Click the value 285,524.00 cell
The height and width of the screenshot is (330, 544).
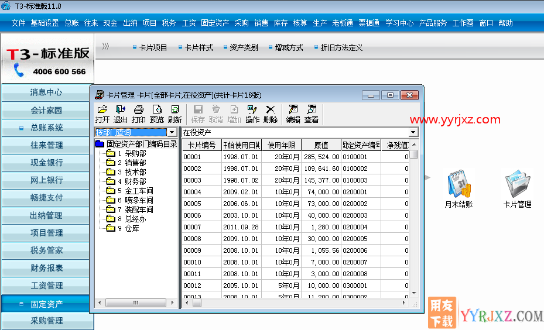[321, 157]
